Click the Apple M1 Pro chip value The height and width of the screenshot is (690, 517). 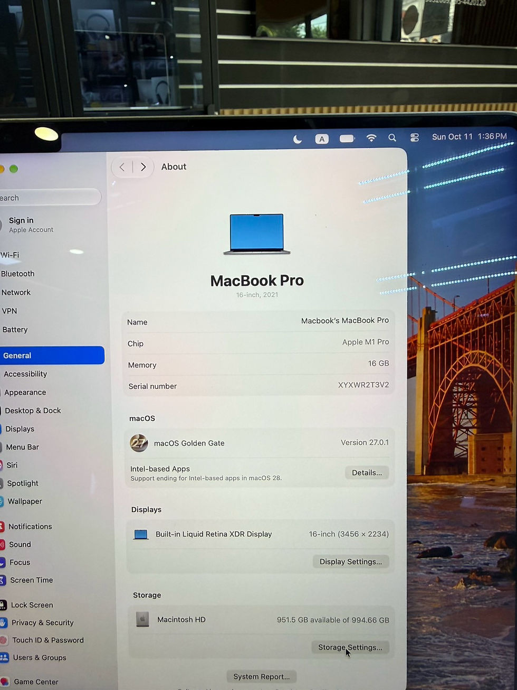tap(366, 342)
